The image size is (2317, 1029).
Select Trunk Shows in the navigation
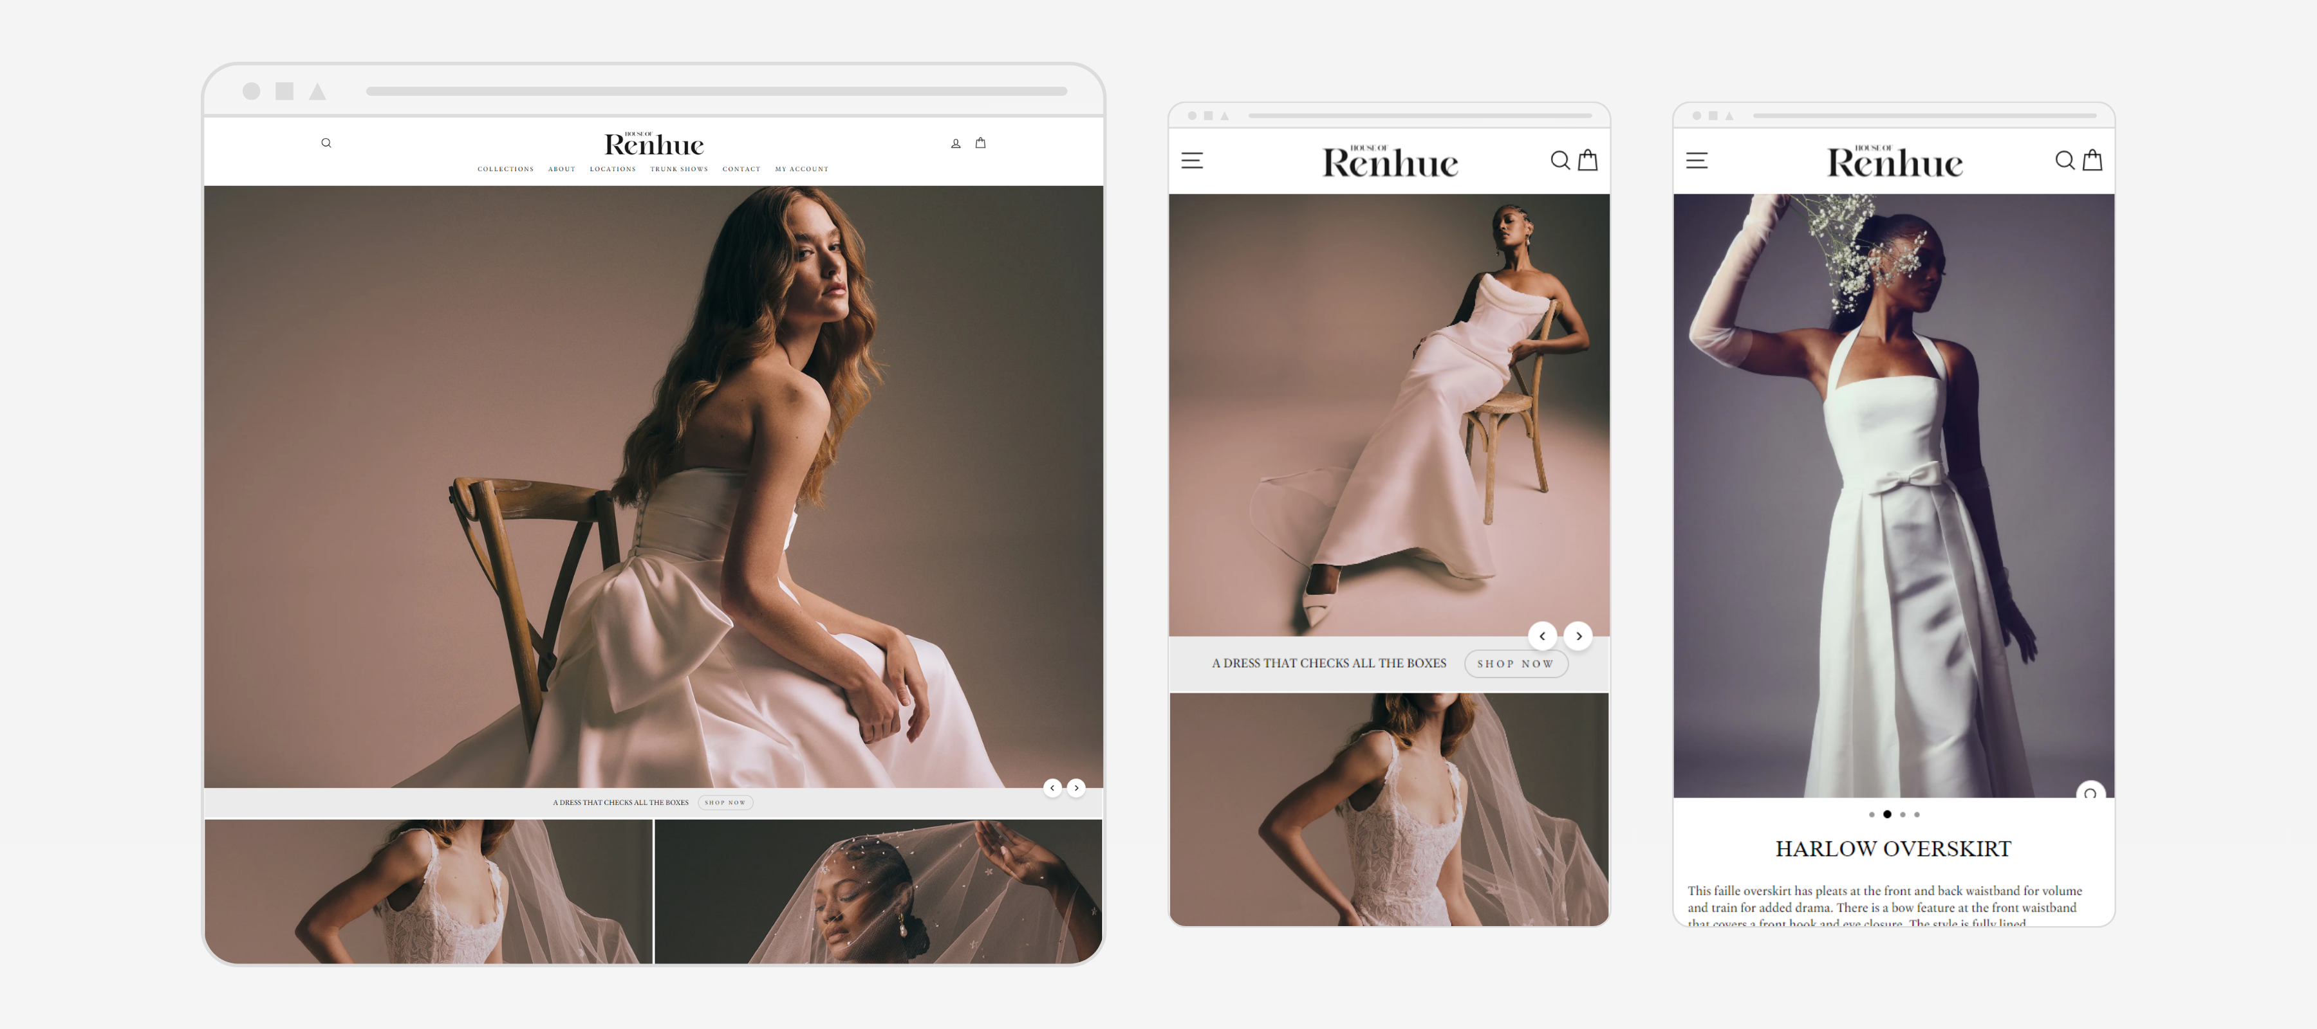point(680,169)
